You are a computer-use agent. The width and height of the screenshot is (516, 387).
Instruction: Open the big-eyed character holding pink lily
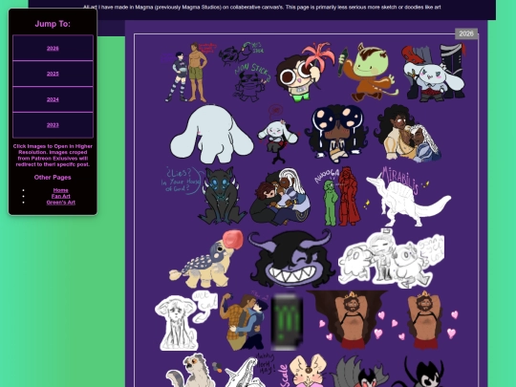305,72
